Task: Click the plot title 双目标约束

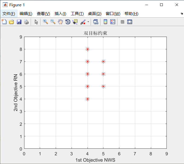Action: coord(95,33)
